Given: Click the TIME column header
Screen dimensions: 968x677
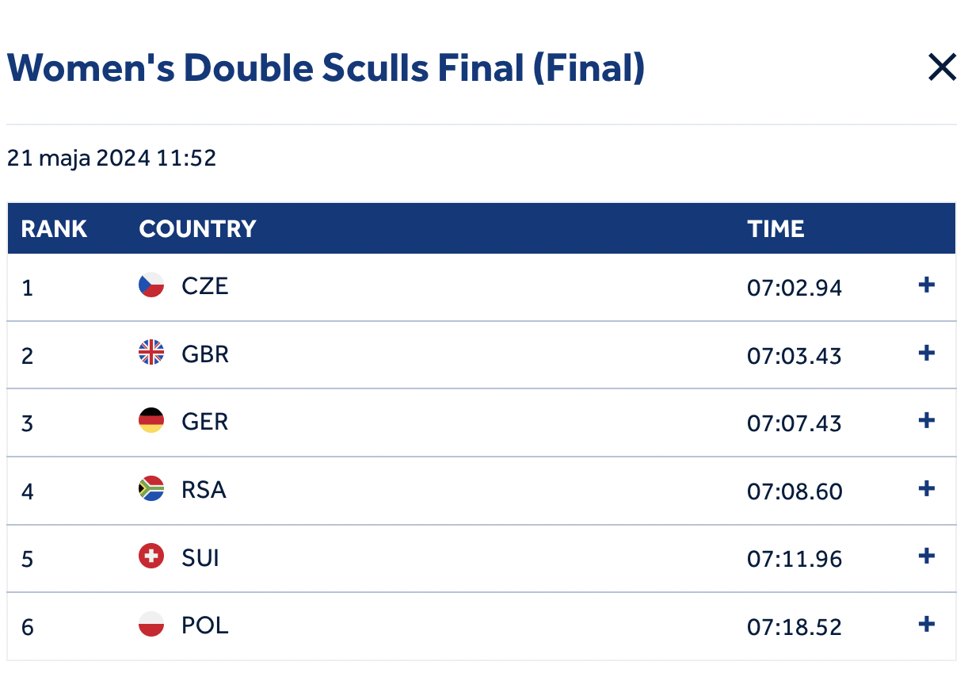Looking at the screenshot, I should pyautogui.click(x=776, y=229).
